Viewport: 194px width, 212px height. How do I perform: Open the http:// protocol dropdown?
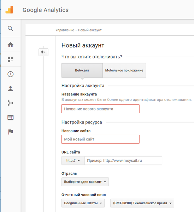pyautogui.click(x=73, y=160)
